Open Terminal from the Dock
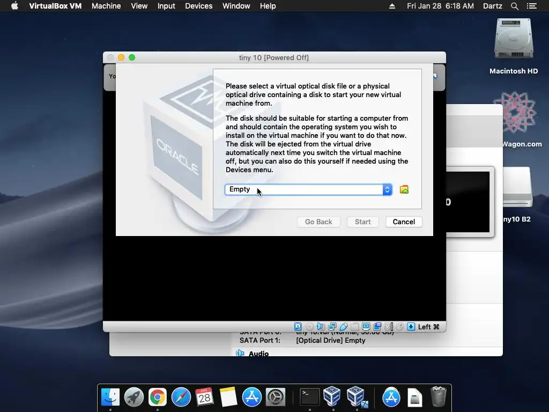 (310, 397)
